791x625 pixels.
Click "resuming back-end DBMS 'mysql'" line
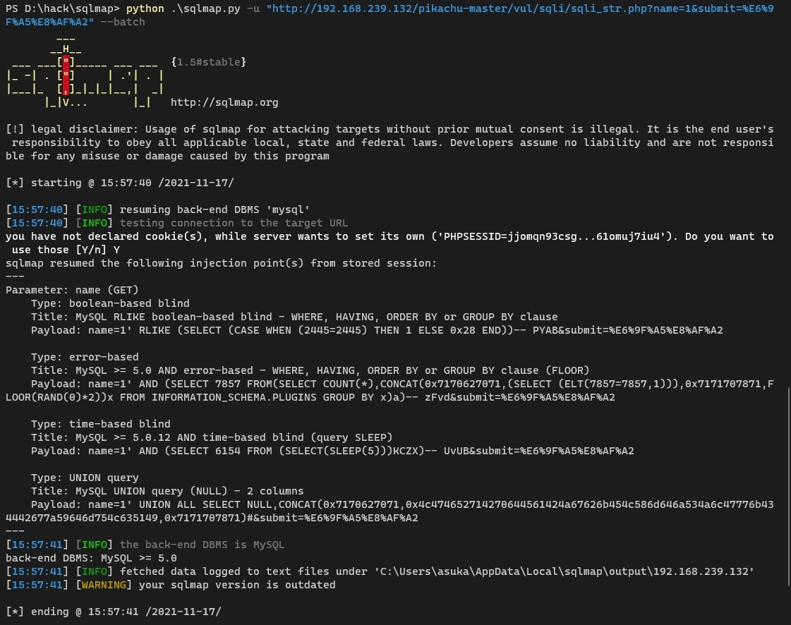(215, 210)
